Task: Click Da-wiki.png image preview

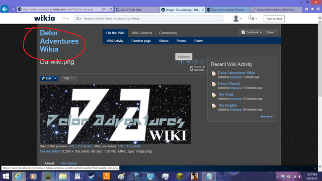Action: (x=115, y=114)
